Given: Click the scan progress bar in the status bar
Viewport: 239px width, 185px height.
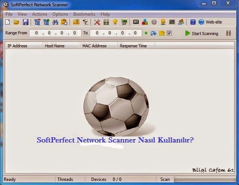Looking at the screenshot, I should 205,179.
